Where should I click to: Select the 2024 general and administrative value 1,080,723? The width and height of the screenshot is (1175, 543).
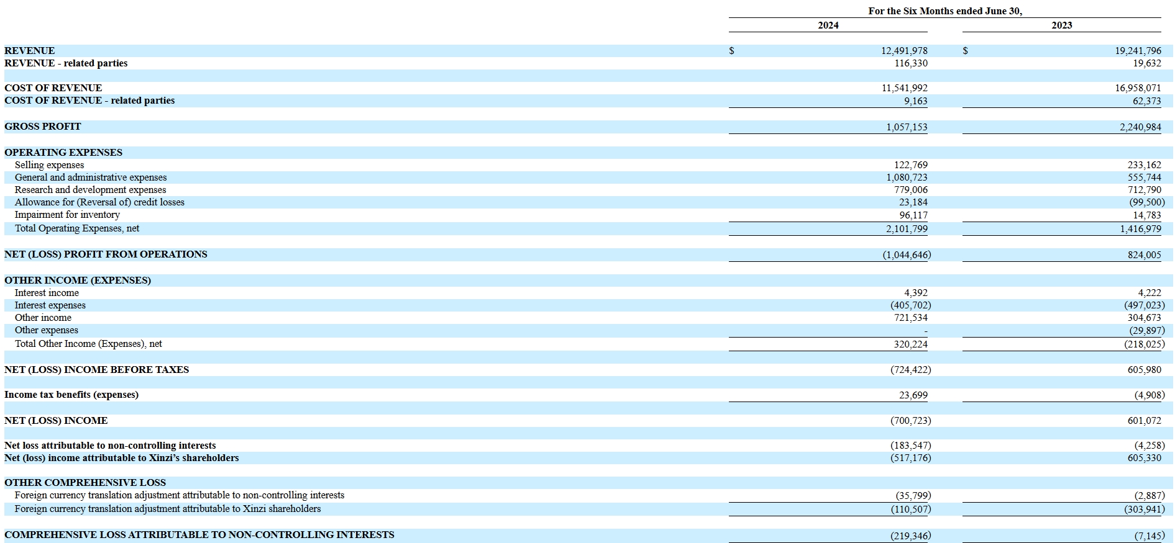(x=907, y=177)
